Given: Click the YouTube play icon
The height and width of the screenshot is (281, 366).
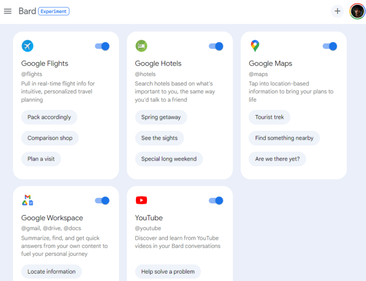Looking at the screenshot, I should pos(141,200).
